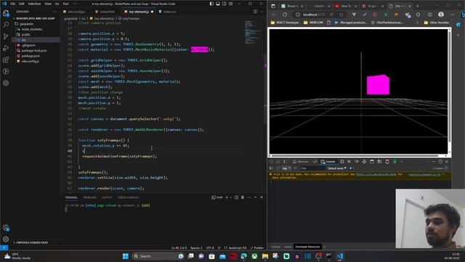Open top context dropdown in console
465x262 pixels.
(x=286, y=168)
